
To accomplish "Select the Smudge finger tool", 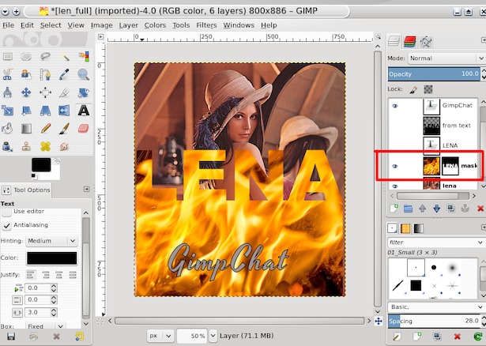I will click(x=64, y=146).
